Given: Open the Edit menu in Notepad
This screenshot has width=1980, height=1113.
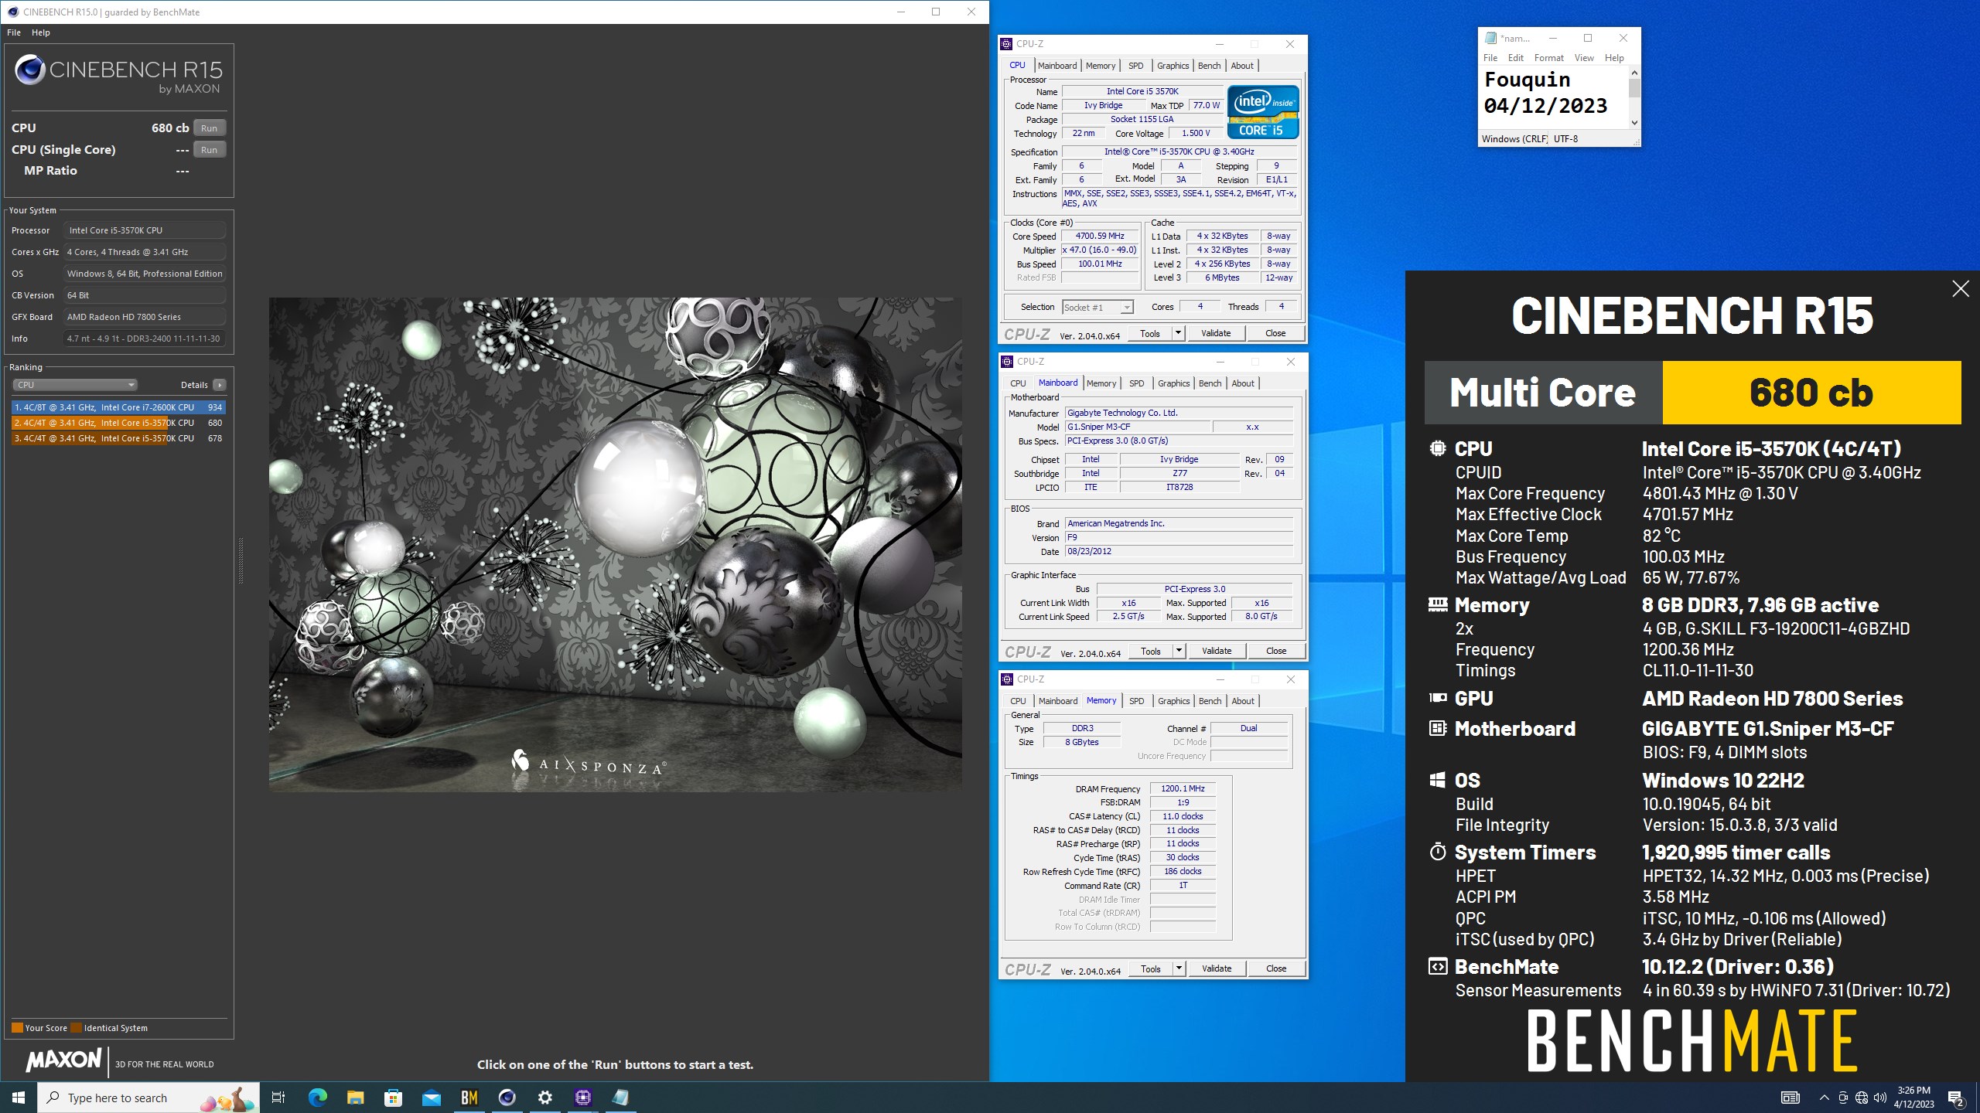Looking at the screenshot, I should coord(1515,58).
